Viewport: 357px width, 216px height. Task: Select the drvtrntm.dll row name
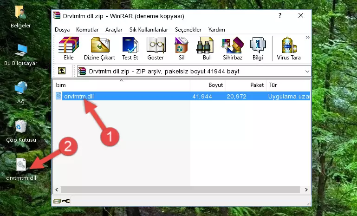tap(79, 96)
